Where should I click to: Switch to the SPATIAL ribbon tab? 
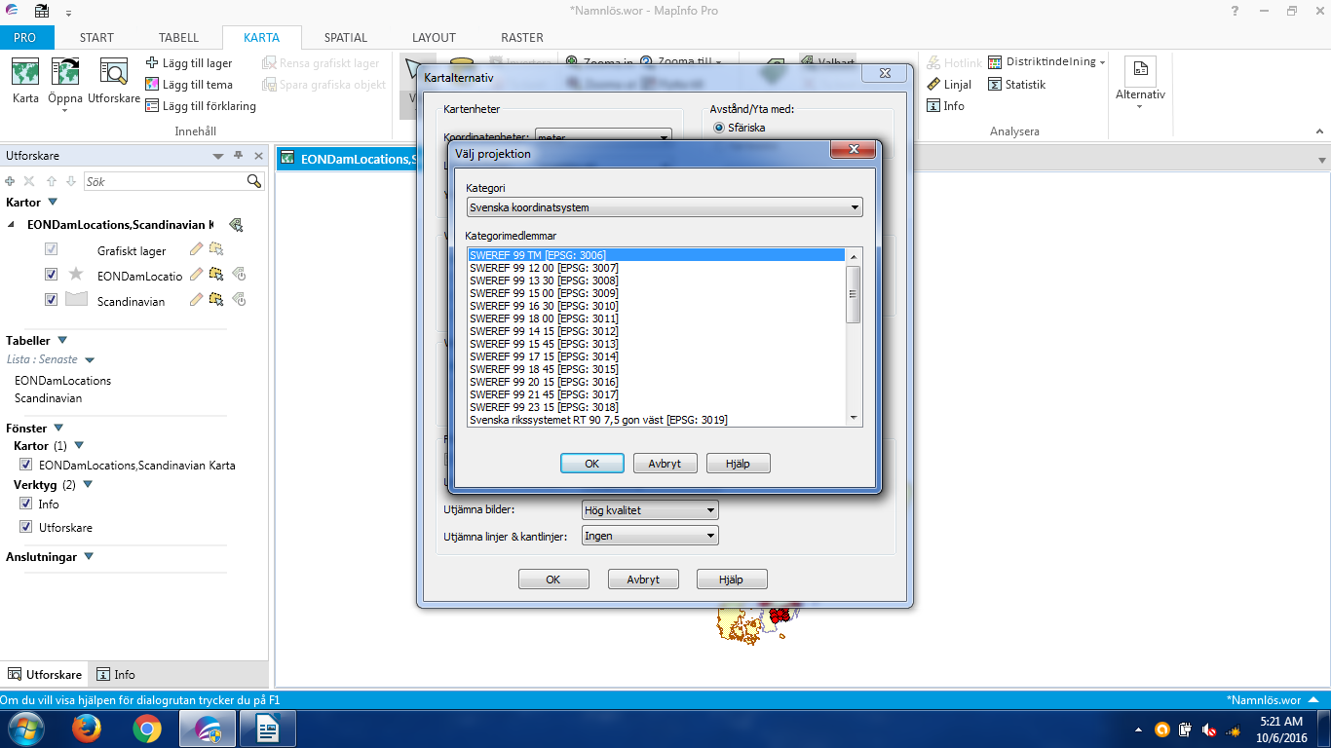[346, 38]
